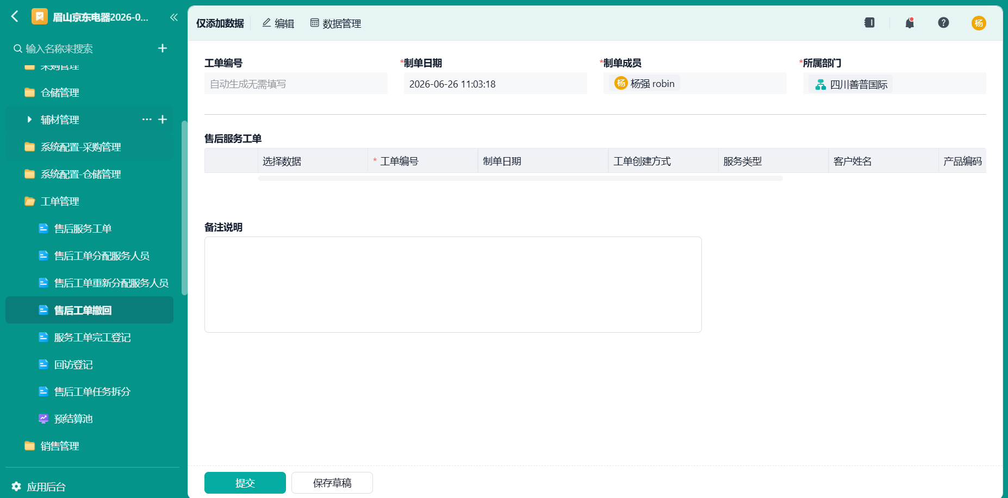Expand the 辅材管理 folder arrow
Viewport: 1008px width, 498px height.
(x=29, y=120)
